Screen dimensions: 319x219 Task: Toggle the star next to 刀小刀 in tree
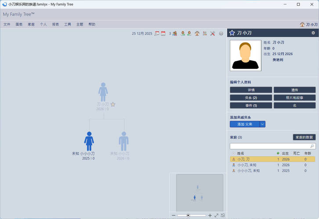pyautogui.click(x=113, y=104)
